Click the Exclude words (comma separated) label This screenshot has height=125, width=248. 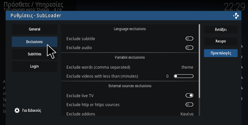coord(98,67)
